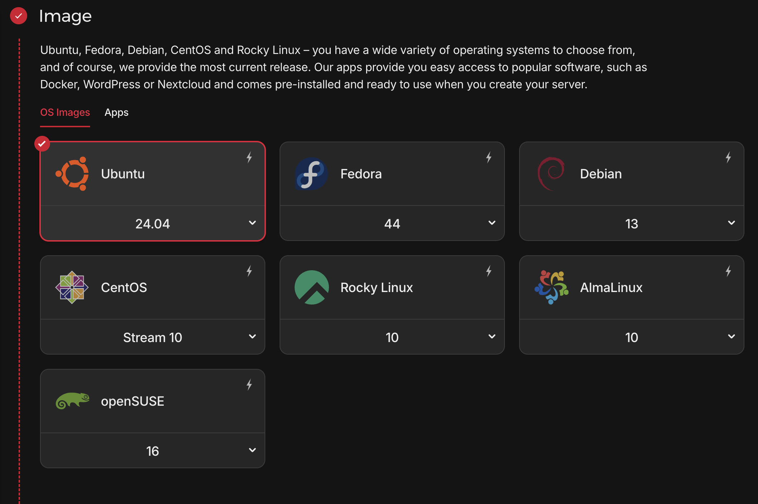The image size is (758, 504).
Task: Click the lightning bolt on openSUSE card
Action: coord(249,385)
